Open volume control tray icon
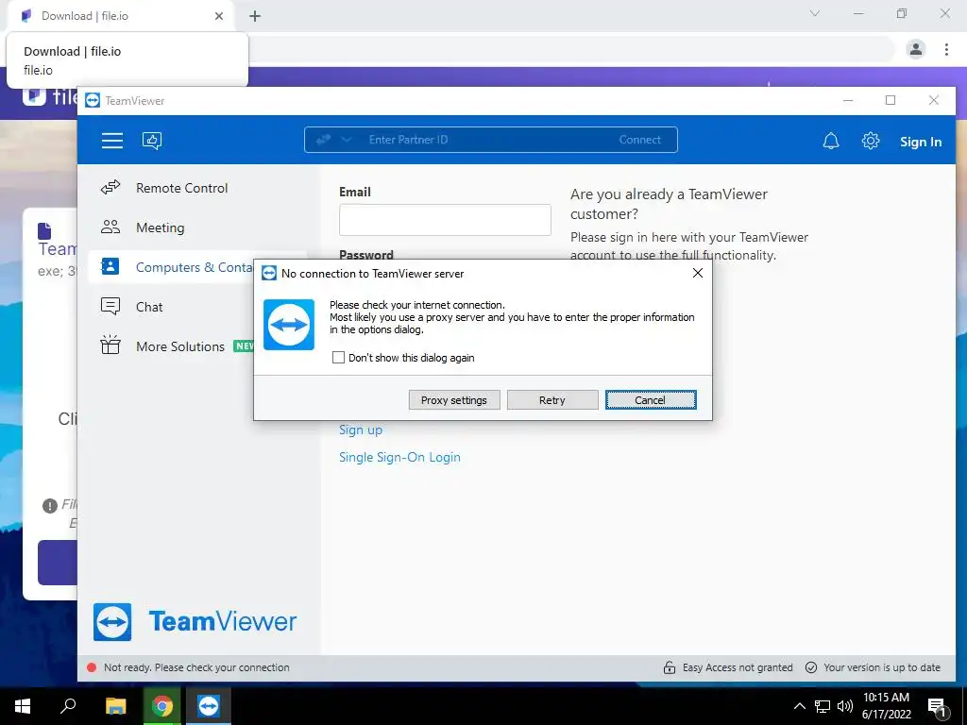 [x=845, y=706]
